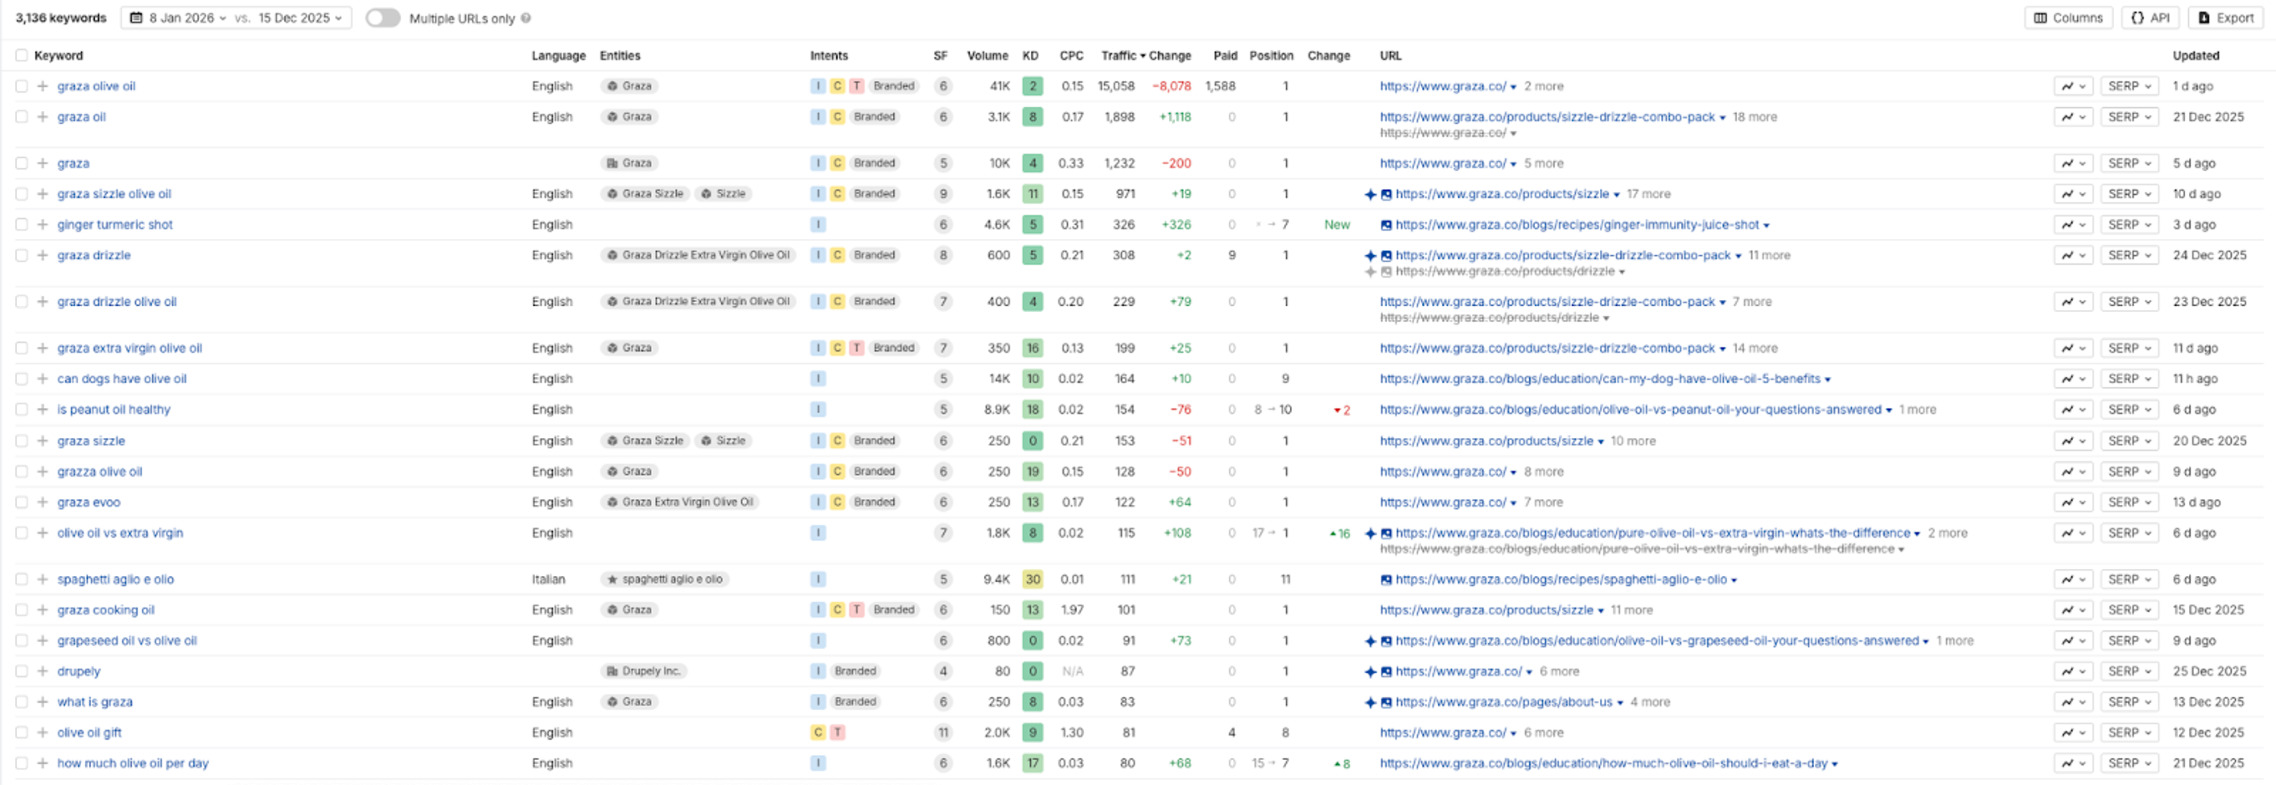Click Graza entity chip in graza olive oil row
Viewport: 2276px width, 785px height.
click(x=629, y=86)
